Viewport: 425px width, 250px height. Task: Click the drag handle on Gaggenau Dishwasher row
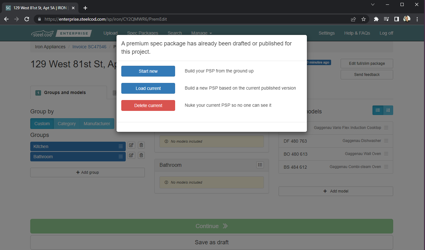pyautogui.click(x=386, y=141)
